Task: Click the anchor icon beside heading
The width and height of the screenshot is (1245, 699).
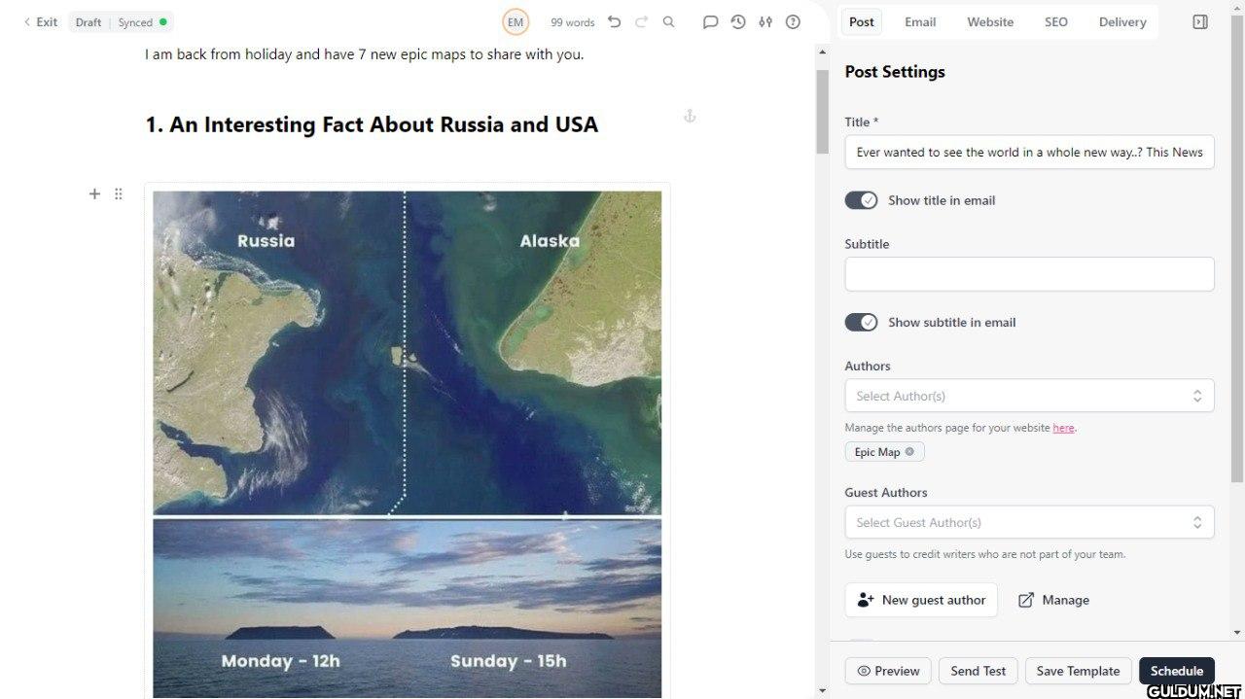Action: pyautogui.click(x=690, y=116)
